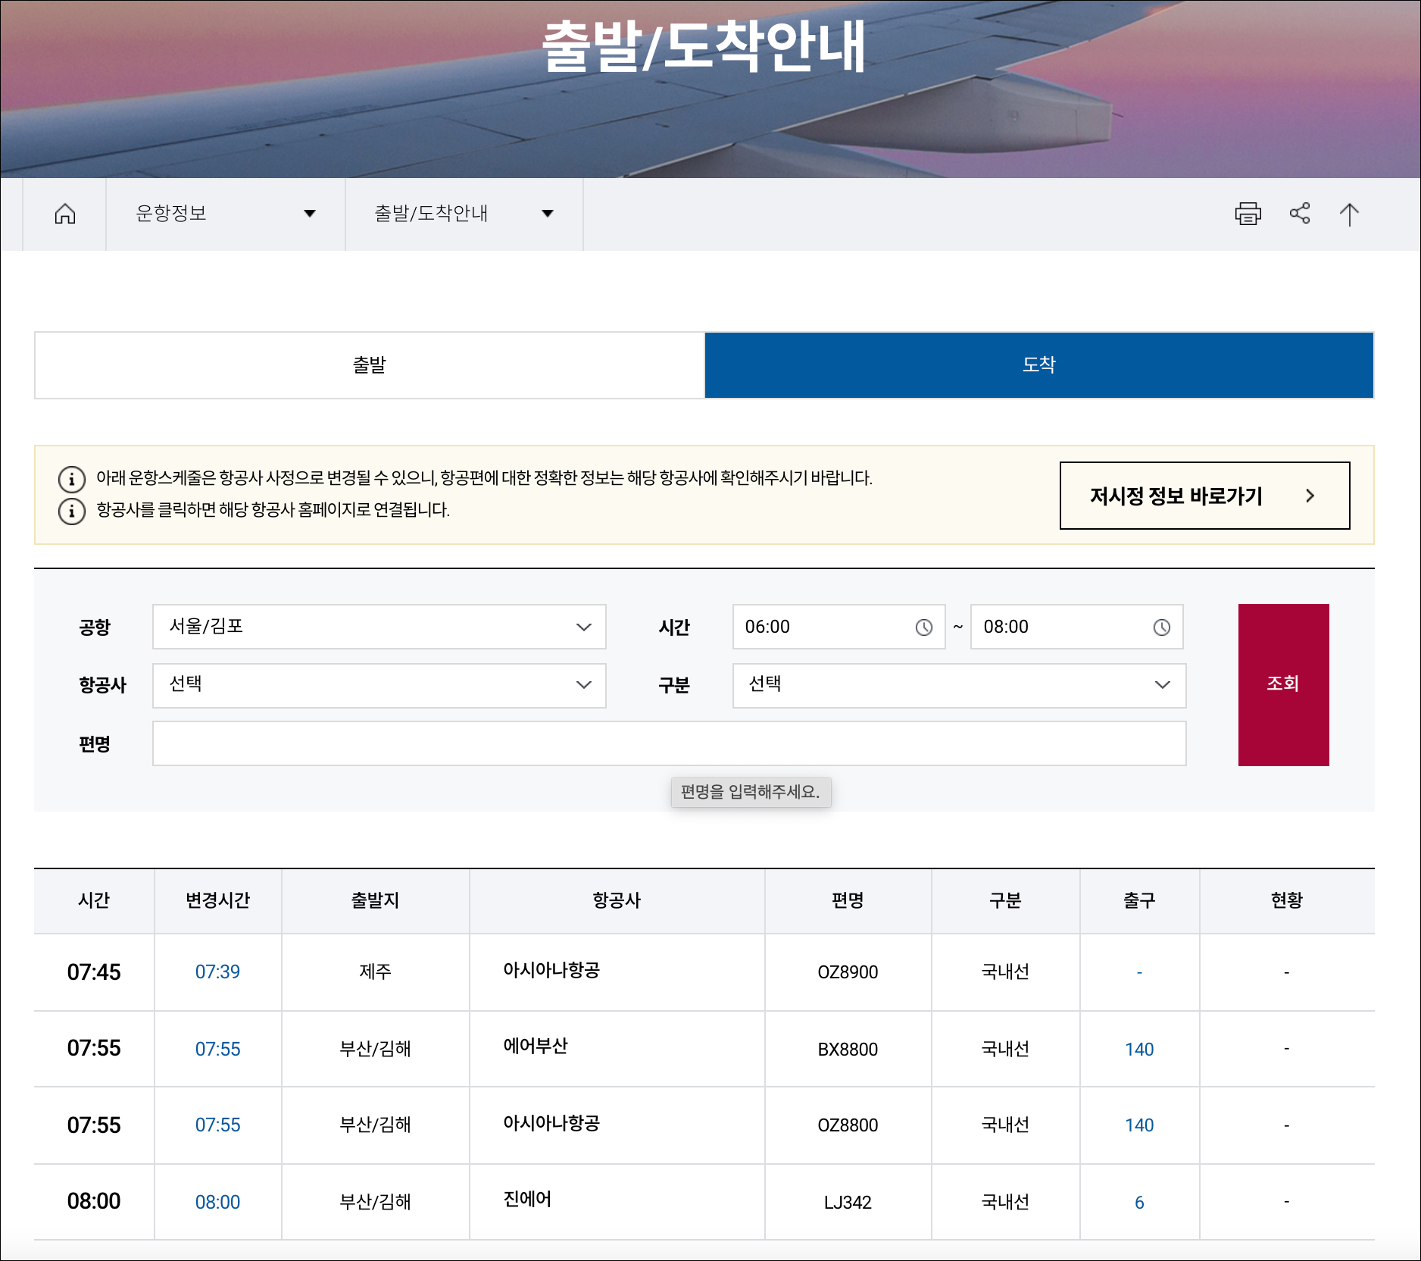Expand the 운항정보 breadcrumb dropdown
The width and height of the screenshot is (1421, 1261).
(x=225, y=214)
